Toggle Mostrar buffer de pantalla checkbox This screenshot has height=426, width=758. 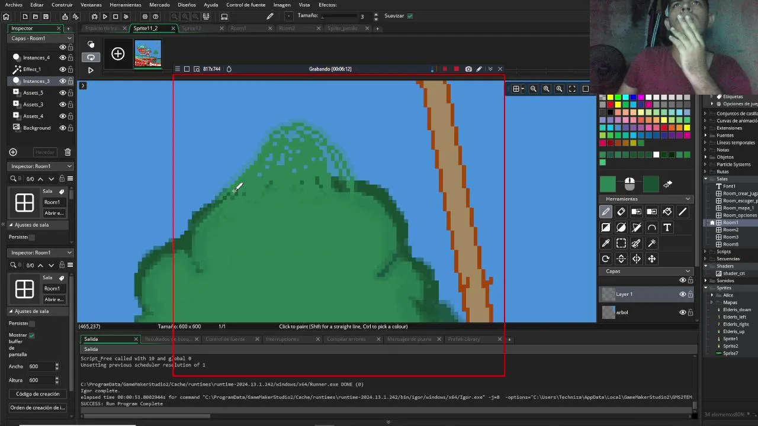(32, 335)
